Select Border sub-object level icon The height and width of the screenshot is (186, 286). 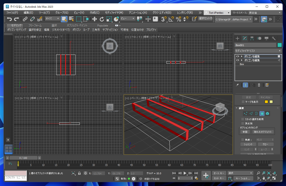[256, 114]
